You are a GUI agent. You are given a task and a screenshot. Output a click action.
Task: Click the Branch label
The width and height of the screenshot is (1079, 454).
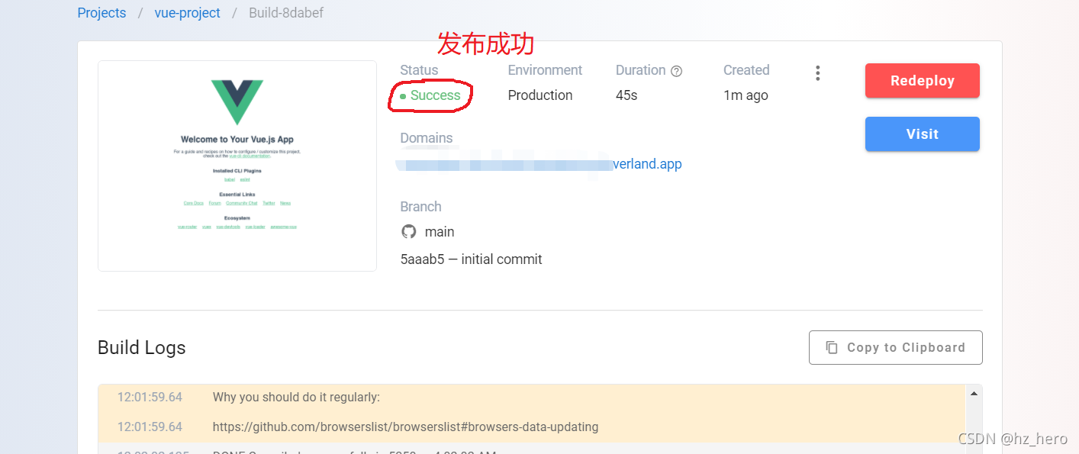click(420, 207)
